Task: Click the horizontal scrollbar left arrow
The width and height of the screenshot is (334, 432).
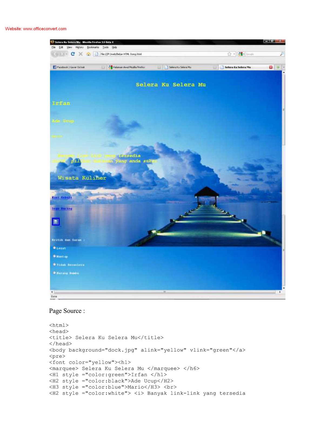Action: (x=52, y=292)
